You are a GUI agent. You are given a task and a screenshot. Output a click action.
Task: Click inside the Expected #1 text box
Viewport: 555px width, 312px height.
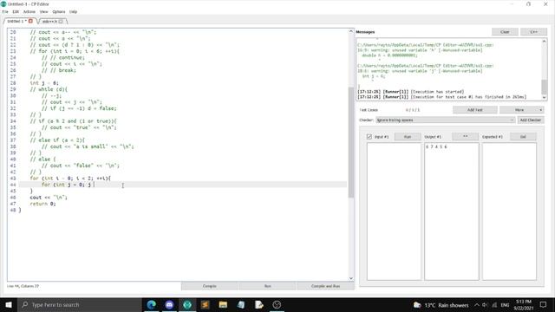click(509, 211)
